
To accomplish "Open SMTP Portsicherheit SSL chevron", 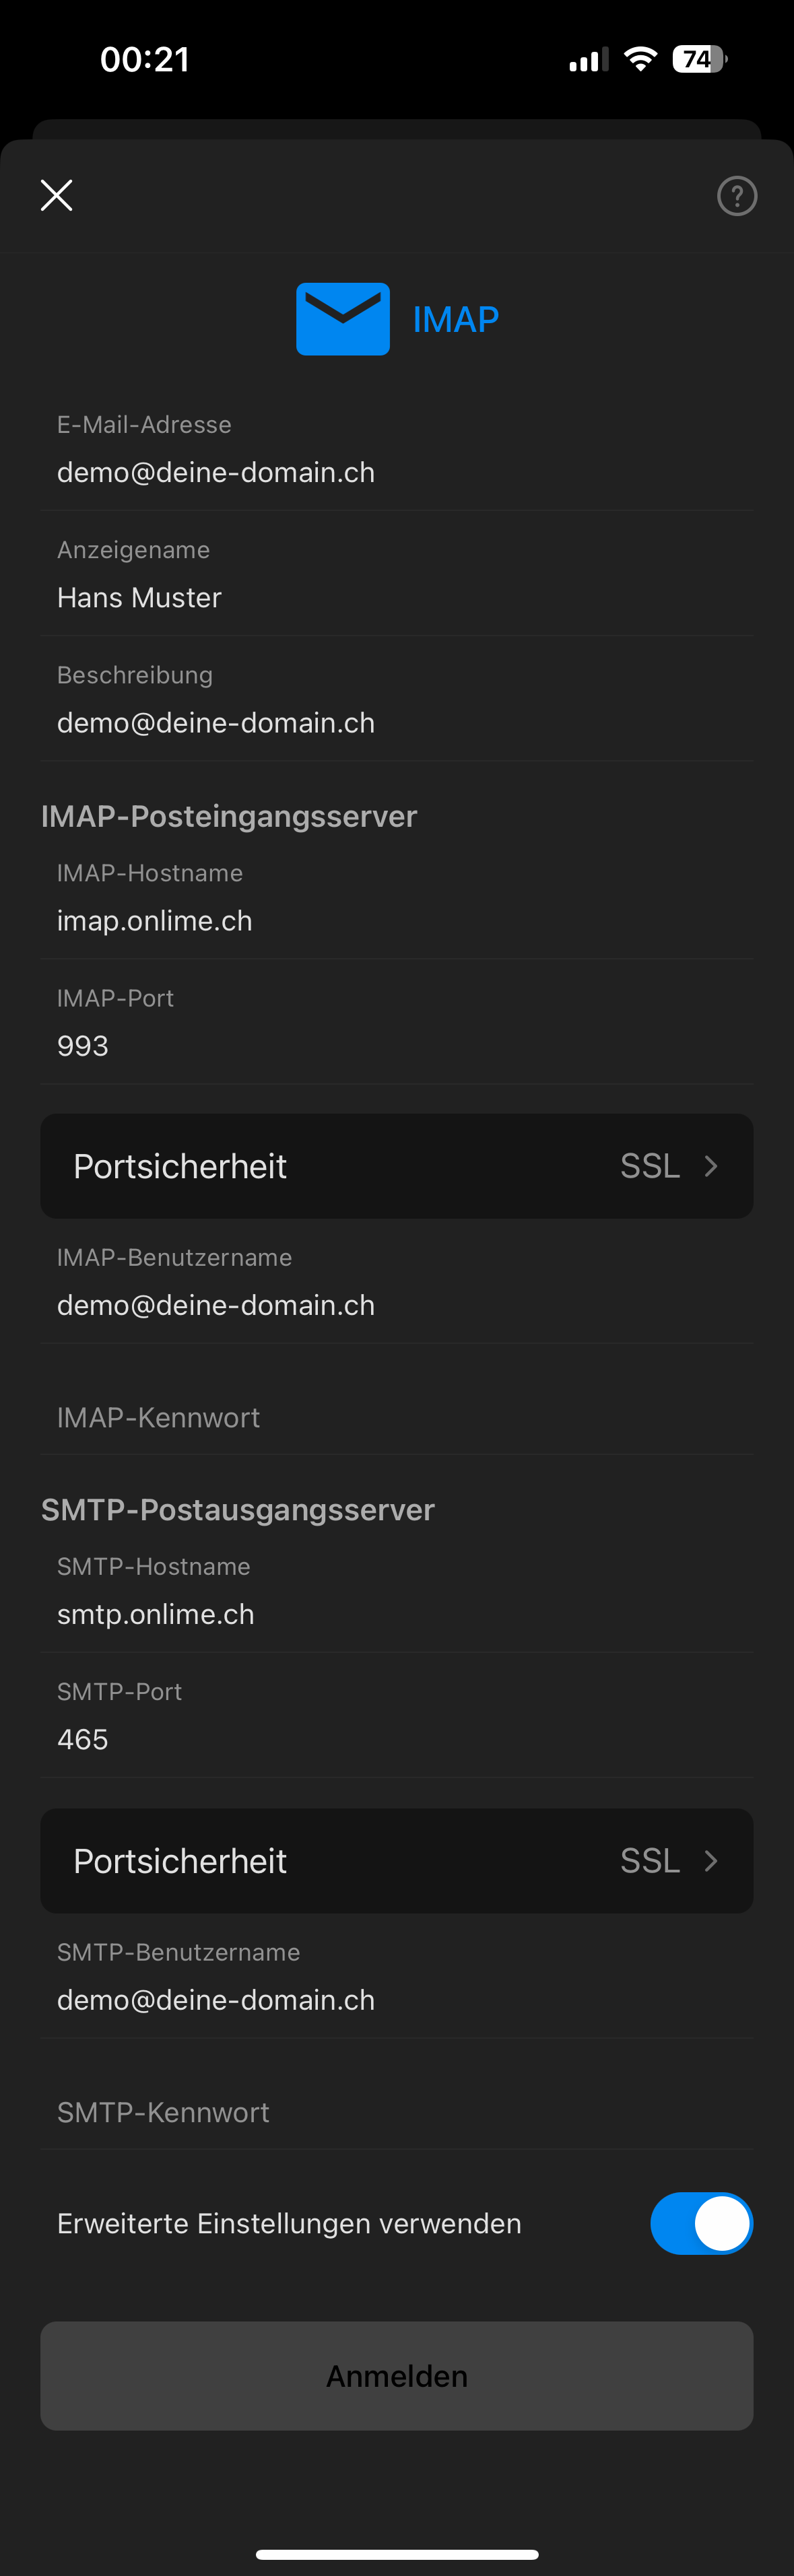I will pos(711,1861).
